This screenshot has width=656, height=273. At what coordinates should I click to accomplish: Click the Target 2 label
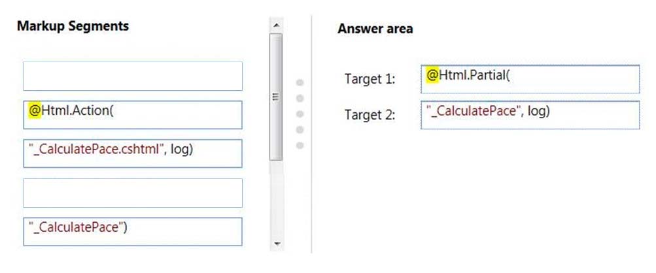370,115
